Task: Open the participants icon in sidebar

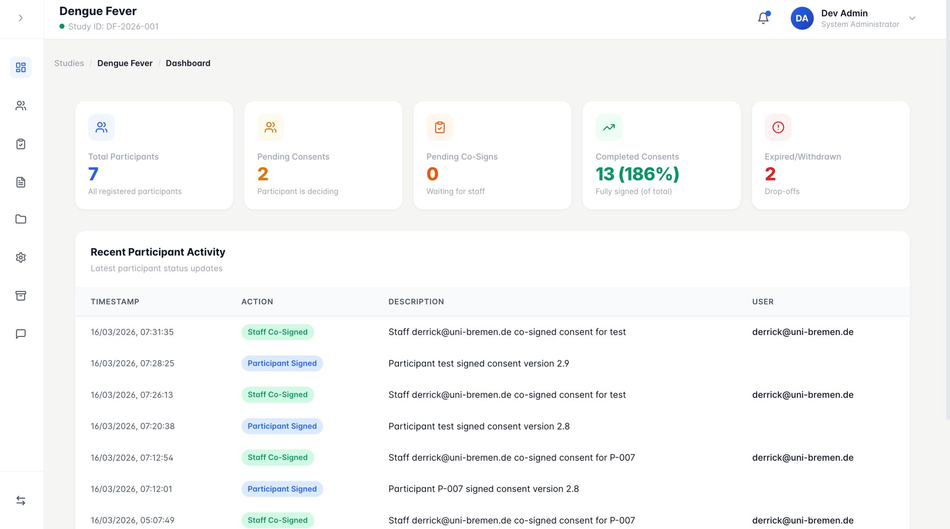Action: pos(21,106)
